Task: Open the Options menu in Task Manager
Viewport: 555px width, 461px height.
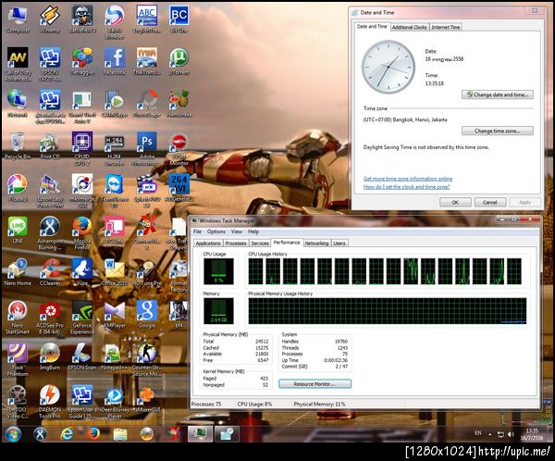Action: coord(216,231)
